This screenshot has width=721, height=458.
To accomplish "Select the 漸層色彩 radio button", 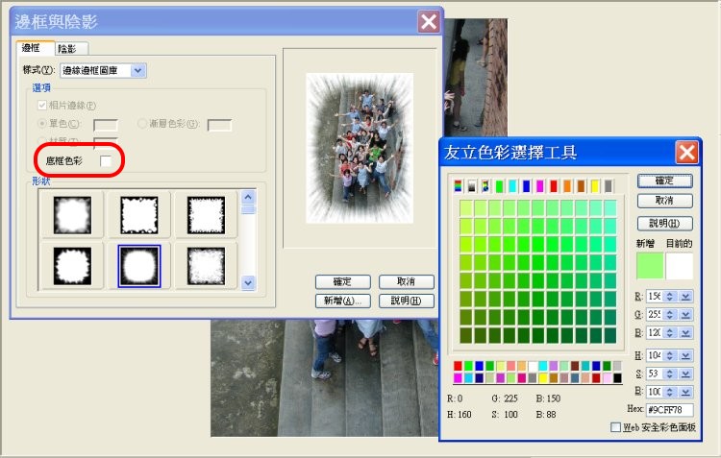I will pyautogui.click(x=140, y=124).
